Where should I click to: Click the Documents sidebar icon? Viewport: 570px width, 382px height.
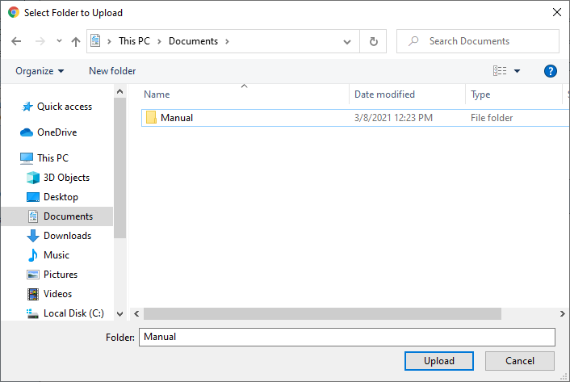[x=33, y=216]
